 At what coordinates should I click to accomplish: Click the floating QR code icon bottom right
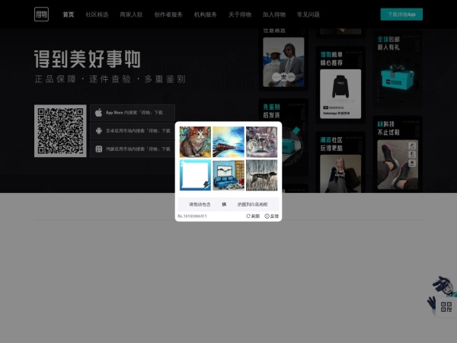tap(446, 307)
